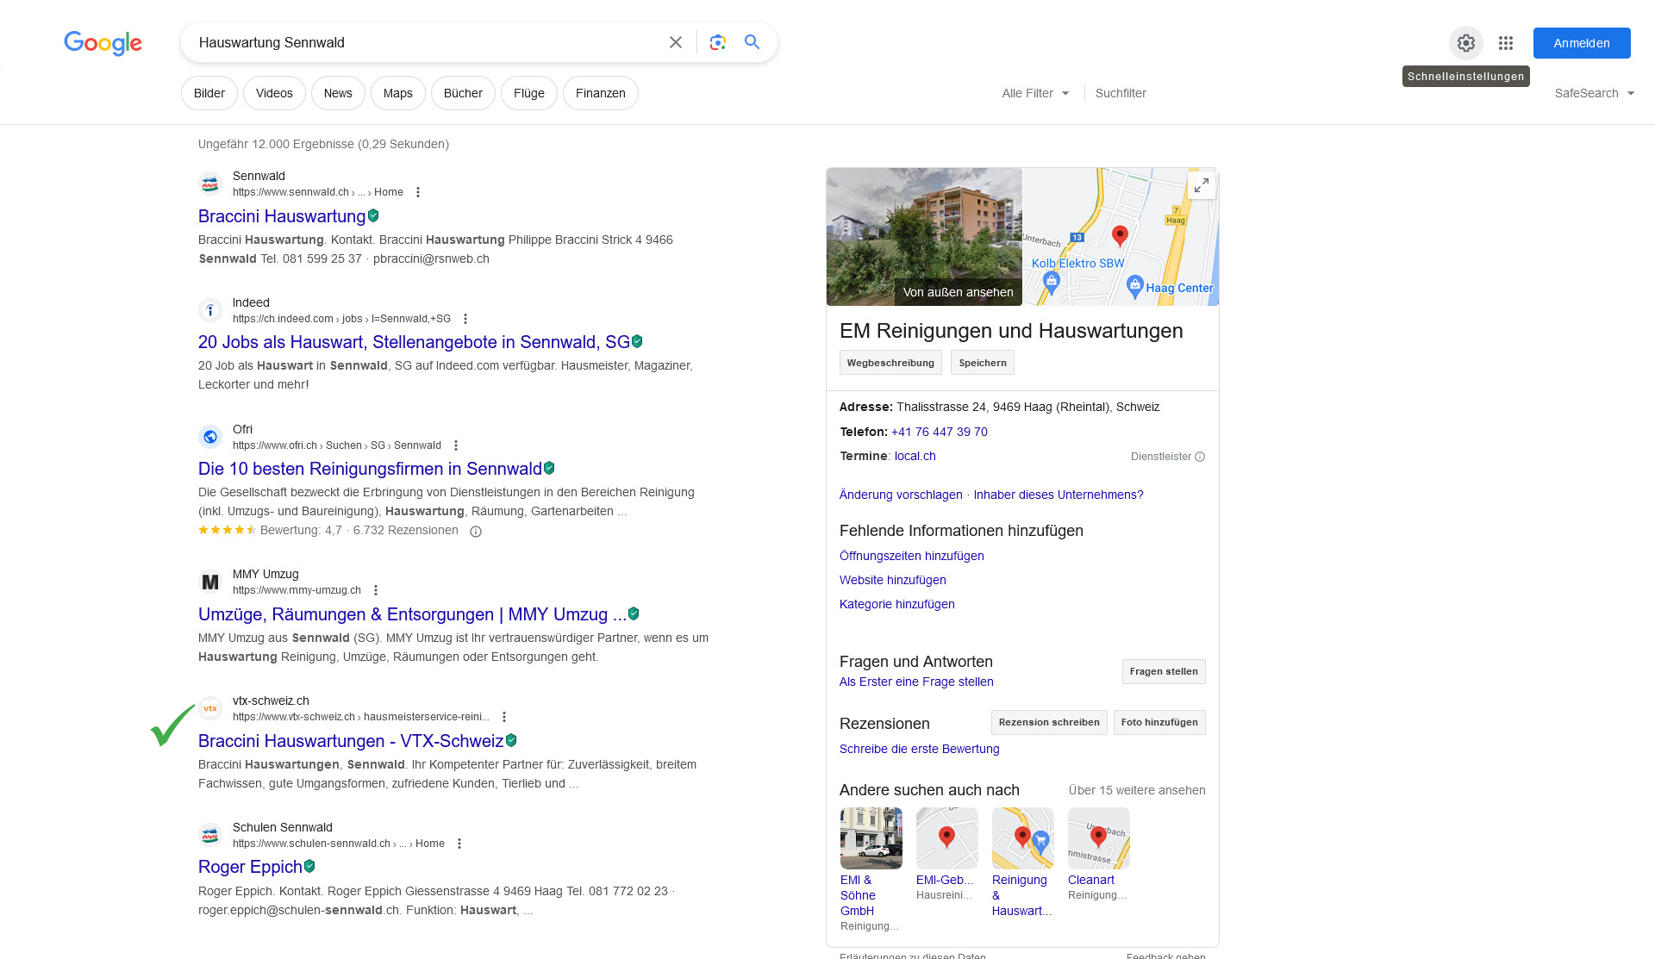This screenshot has height=959, width=1655.
Task: Click Foto hinzufügen button
Action: [1159, 722]
